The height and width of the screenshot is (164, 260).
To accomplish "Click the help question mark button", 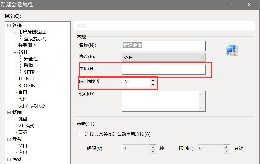I will coord(231,5).
